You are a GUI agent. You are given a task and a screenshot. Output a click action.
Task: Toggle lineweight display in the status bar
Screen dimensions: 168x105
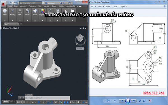pos(56,102)
